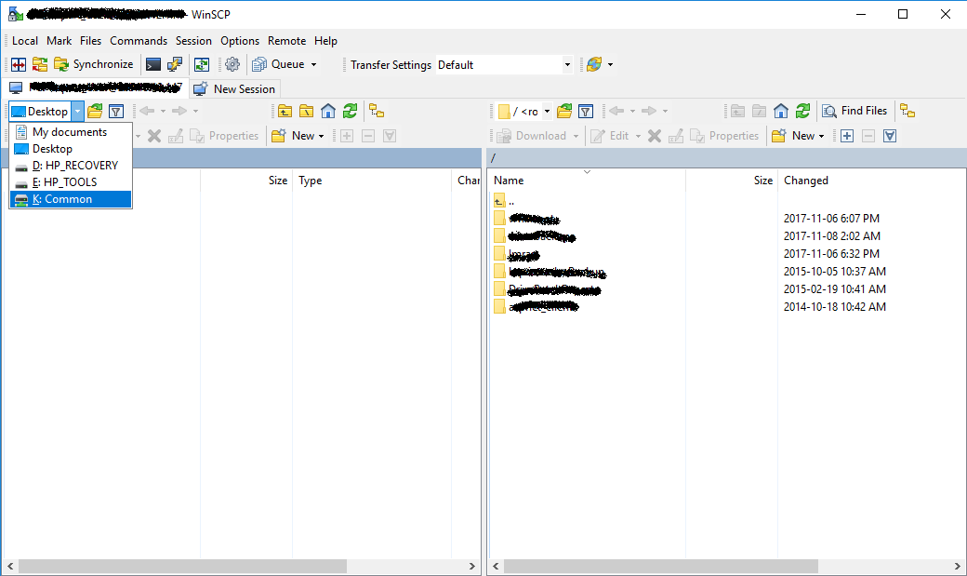Click the Synchronize button in toolbar

(x=93, y=64)
